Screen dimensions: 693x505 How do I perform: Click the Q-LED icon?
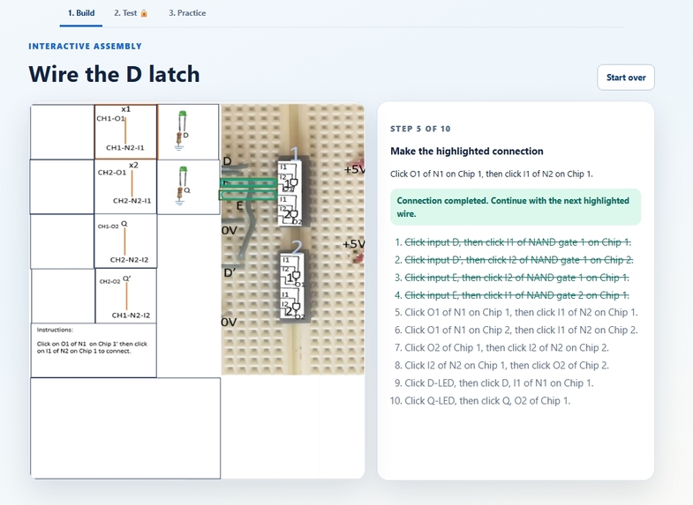pyautogui.click(x=183, y=186)
